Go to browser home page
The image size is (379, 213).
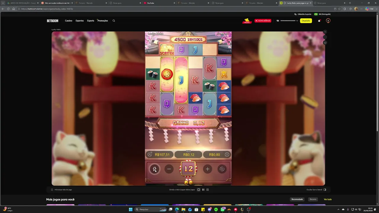[14, 9]
